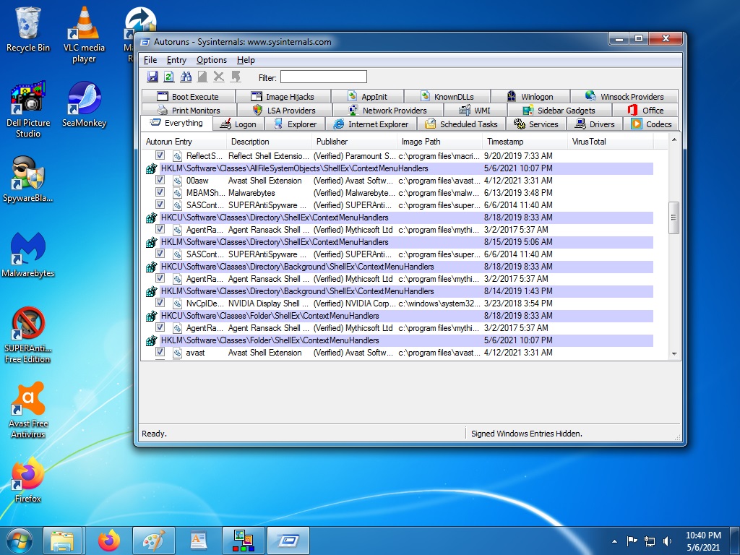740x555 pixels.
Task: Switch to the Sidebar Gadgets tab
Action: pos(559,111)
